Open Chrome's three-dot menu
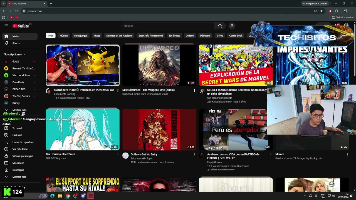 tap(352, 11)
